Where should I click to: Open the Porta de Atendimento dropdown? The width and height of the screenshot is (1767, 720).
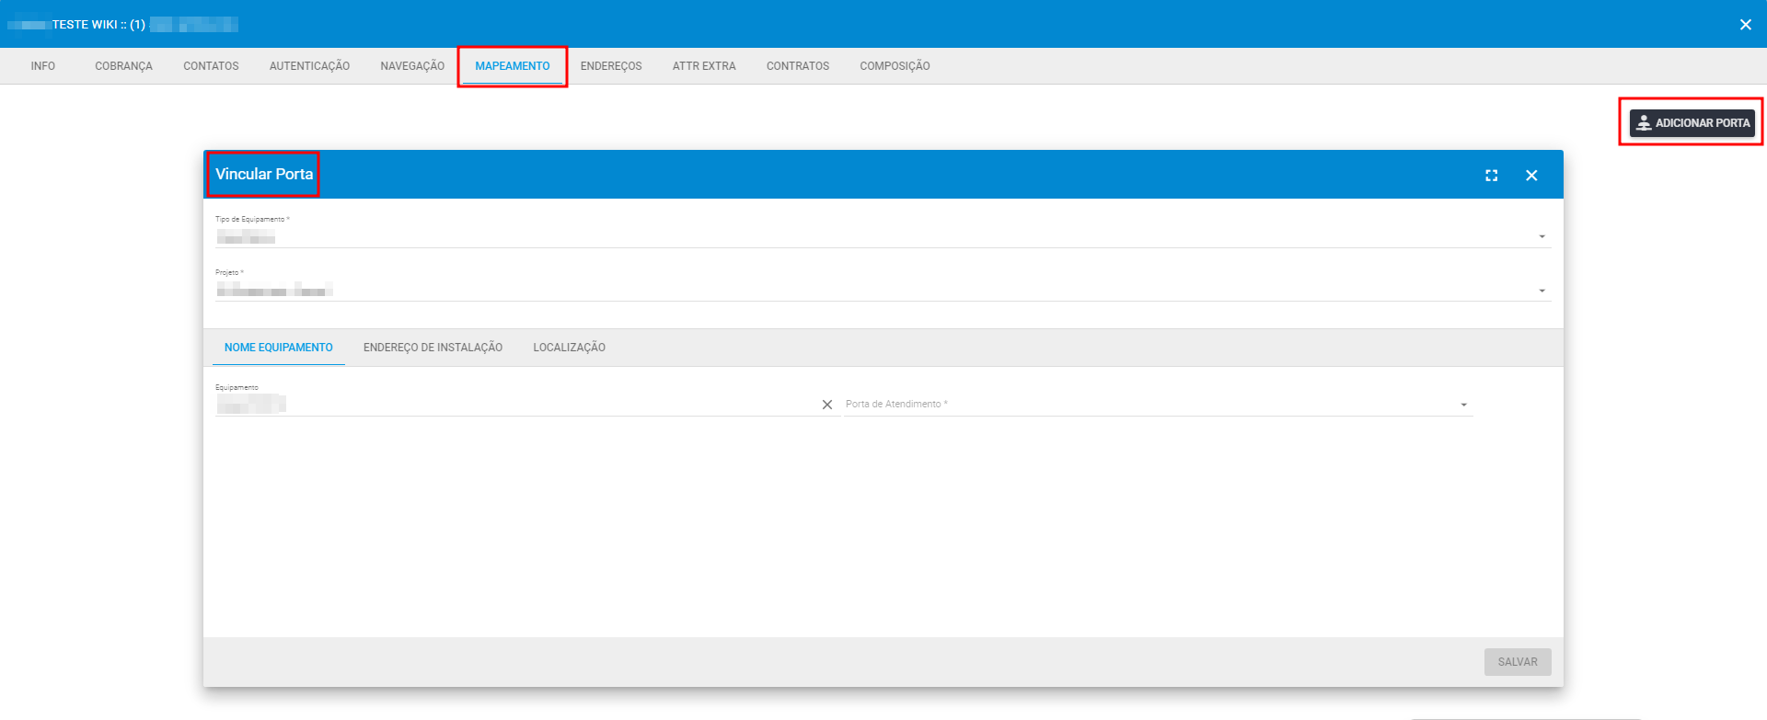pyautogui.click(x=1158, y=404)
